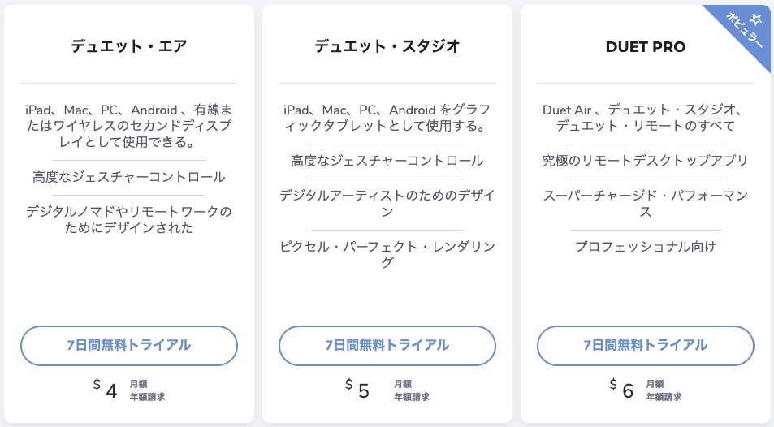
Task: Click the デュエット・エア plan title
Action: pyautogui.click(x=129, y=46)
